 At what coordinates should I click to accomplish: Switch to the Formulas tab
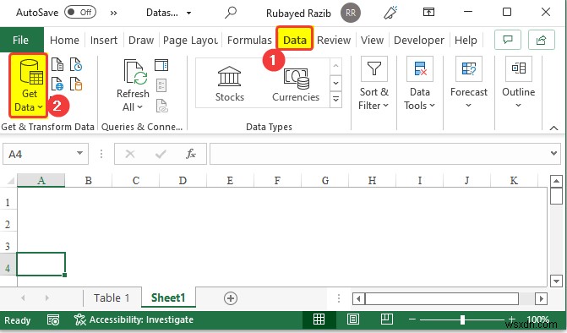click(x=249, y=40)
